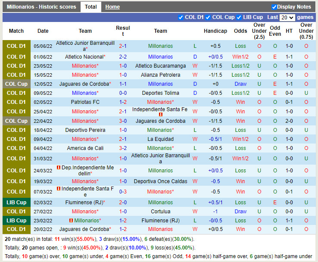The image size is (318, 262).
Task: Open Deportivo Pereira team page
Action: (85, 130)
